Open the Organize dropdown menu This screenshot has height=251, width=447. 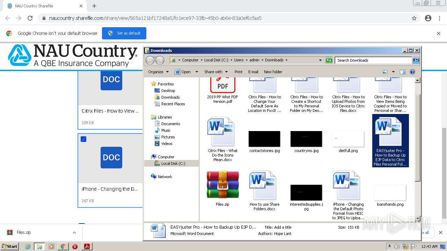[x=158, y=72]
